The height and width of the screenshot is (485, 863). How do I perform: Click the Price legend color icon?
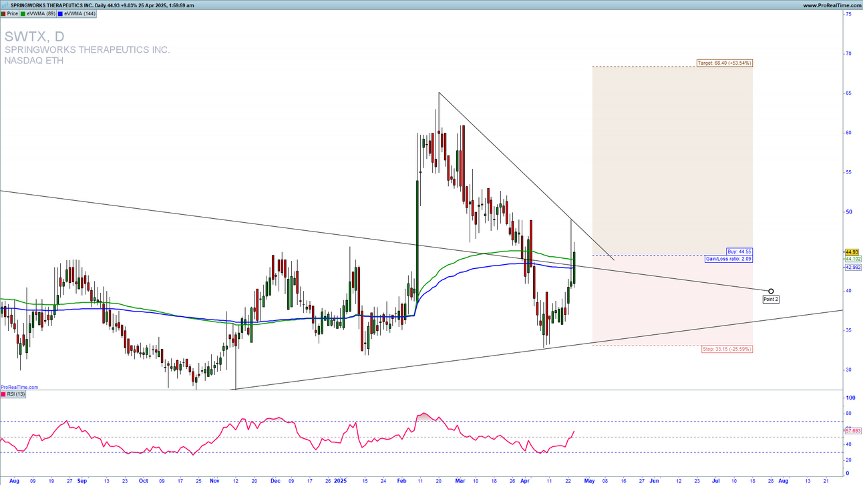(x=4, y=13)
